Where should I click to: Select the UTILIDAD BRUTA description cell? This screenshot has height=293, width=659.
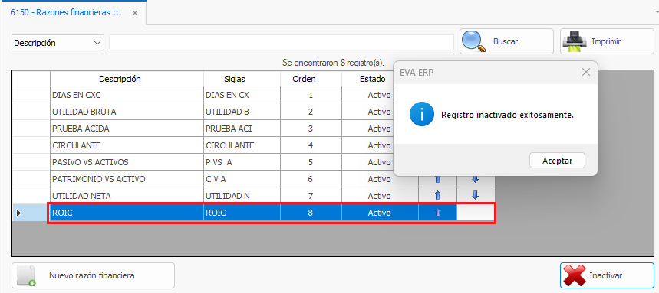click(x=127, y=112)
